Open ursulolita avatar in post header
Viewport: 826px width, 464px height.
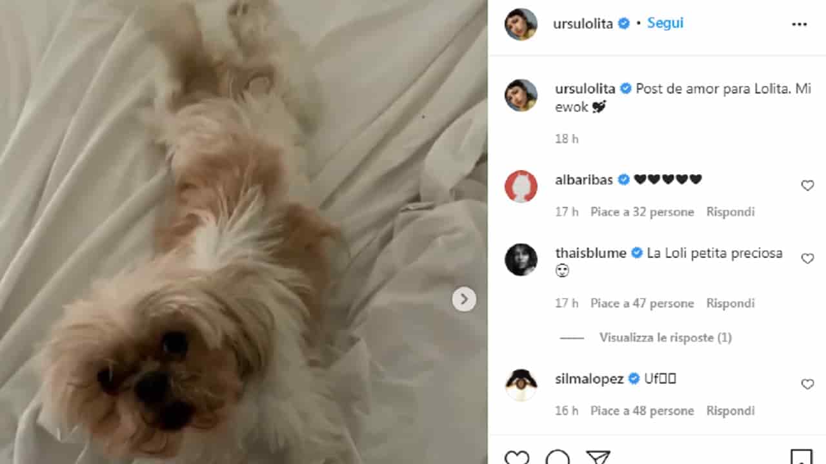tap(521, 24)
